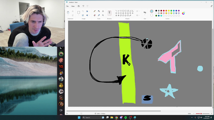Click the Undo arrow in title bar
Image resolution: width=214 pixels, height=120 pixels.
pyautogui.click(x=83, y=6)
